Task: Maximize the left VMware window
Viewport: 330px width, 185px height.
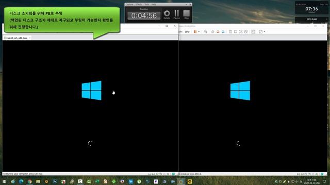Action: [167, 26]
